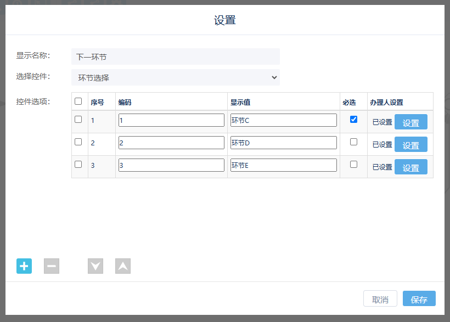Uncheck the 必选 checkbox for 环节C

pos(353,120)
